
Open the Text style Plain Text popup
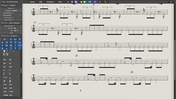(x=18, y=31)
